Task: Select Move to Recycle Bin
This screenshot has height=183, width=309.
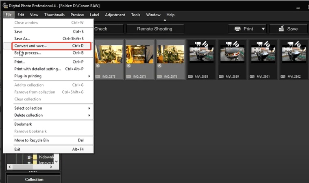Action: [48, 140]
